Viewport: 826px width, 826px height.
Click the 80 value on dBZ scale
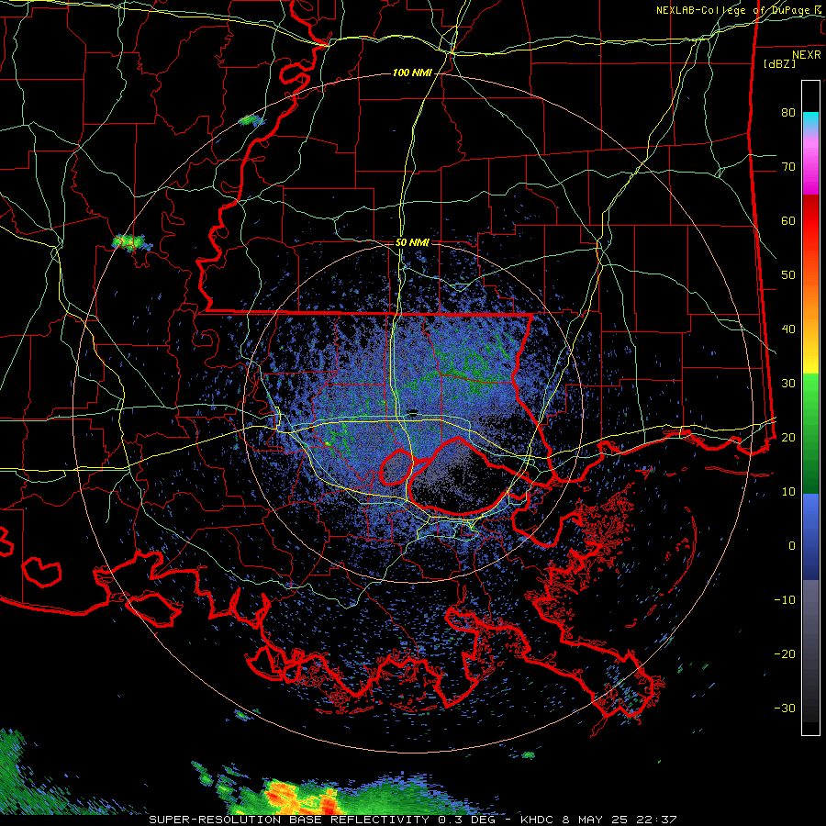[788, 113]
